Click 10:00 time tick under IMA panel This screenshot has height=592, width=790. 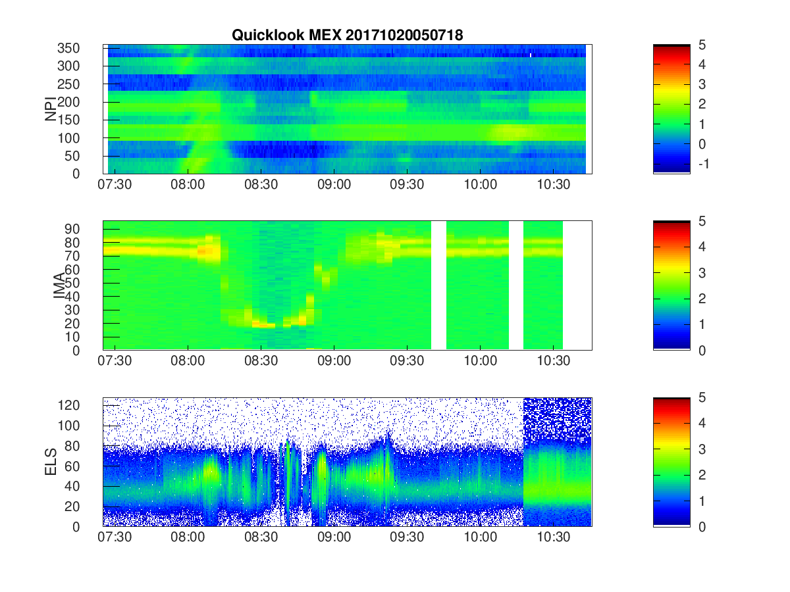[x=481, y=361]
